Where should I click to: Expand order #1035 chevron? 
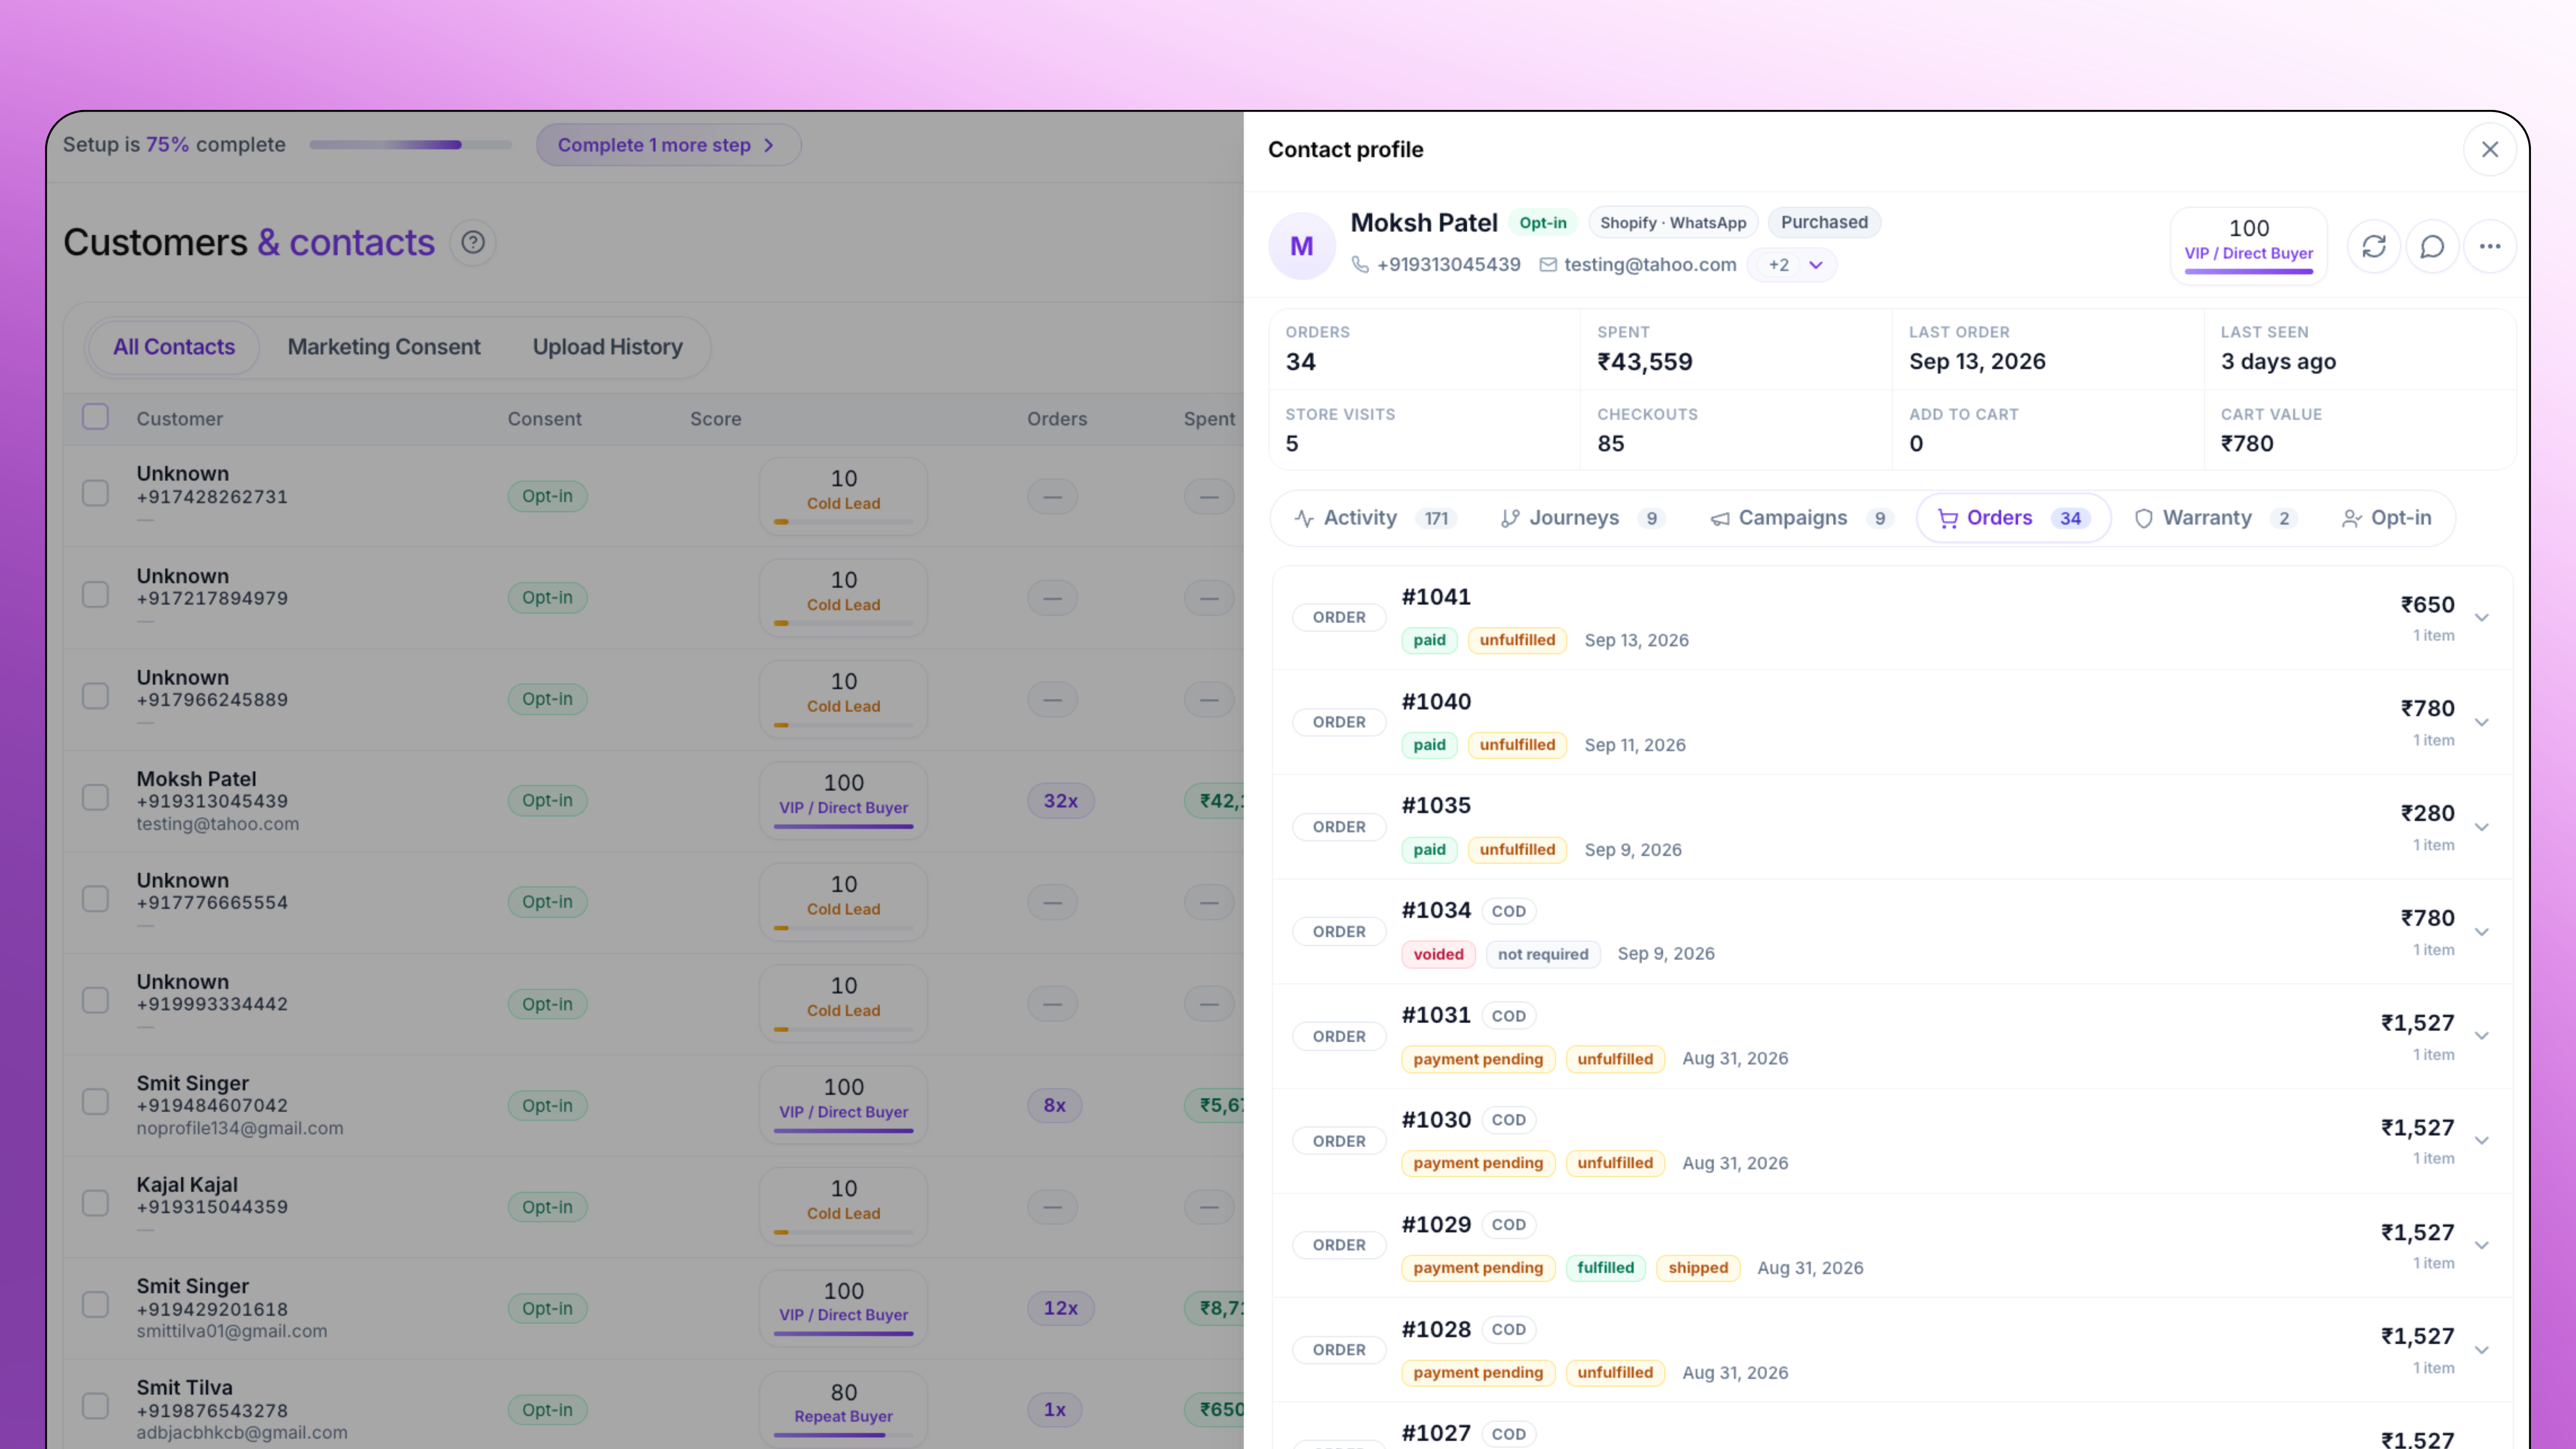pos(2482,827)
